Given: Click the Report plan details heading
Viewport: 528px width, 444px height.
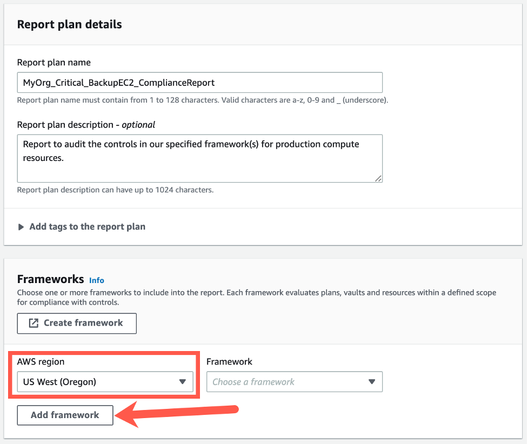Looking at the screenshot, I should click(x=69, y=24).
